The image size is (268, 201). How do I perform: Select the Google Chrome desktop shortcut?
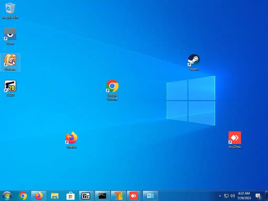tap(112, 90)
